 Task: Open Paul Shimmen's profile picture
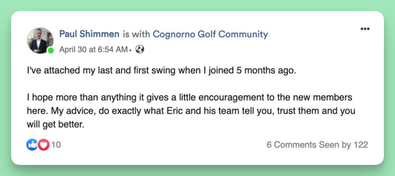[x=40, y=40]
